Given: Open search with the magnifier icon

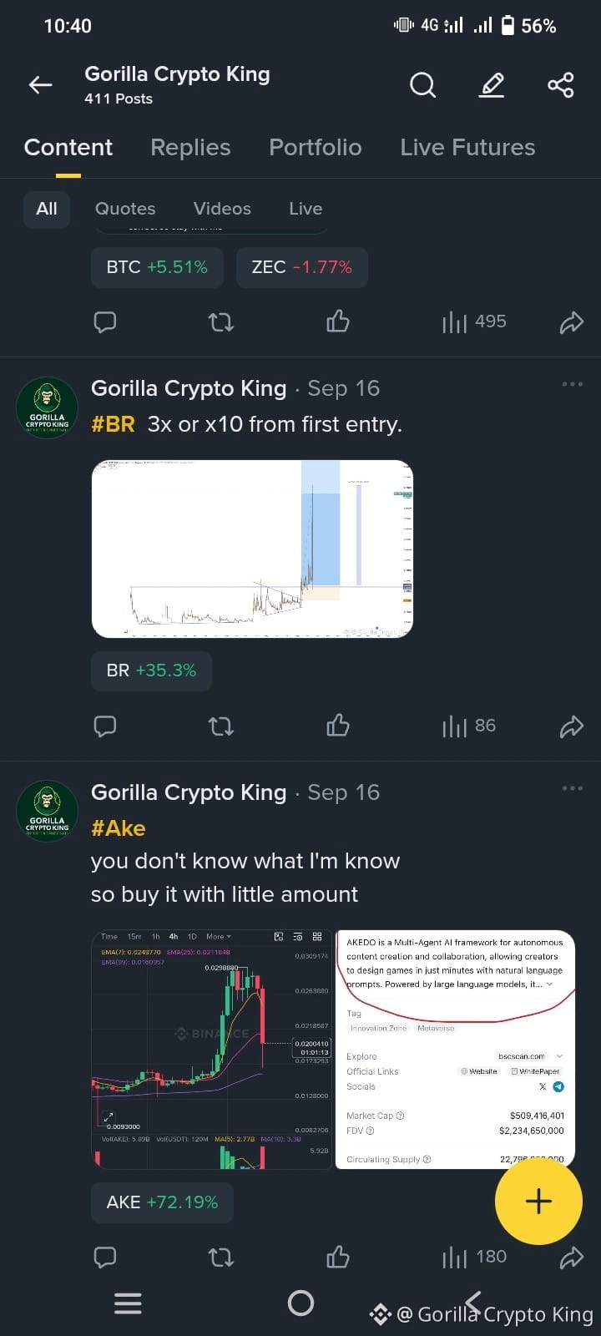Looking at the screenshot, I should click(423, 84).
